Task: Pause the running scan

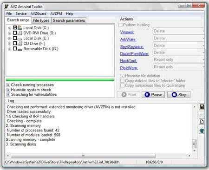Action: point(153,94)
